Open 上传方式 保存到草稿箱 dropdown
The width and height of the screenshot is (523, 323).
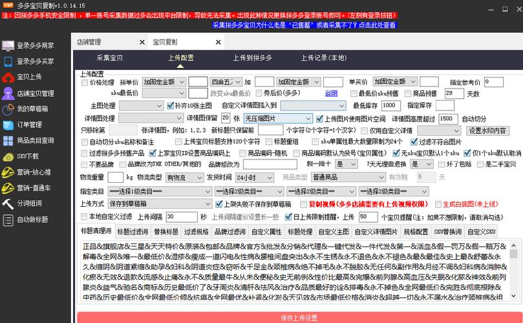pyautogui.click(x=160, y=203)
